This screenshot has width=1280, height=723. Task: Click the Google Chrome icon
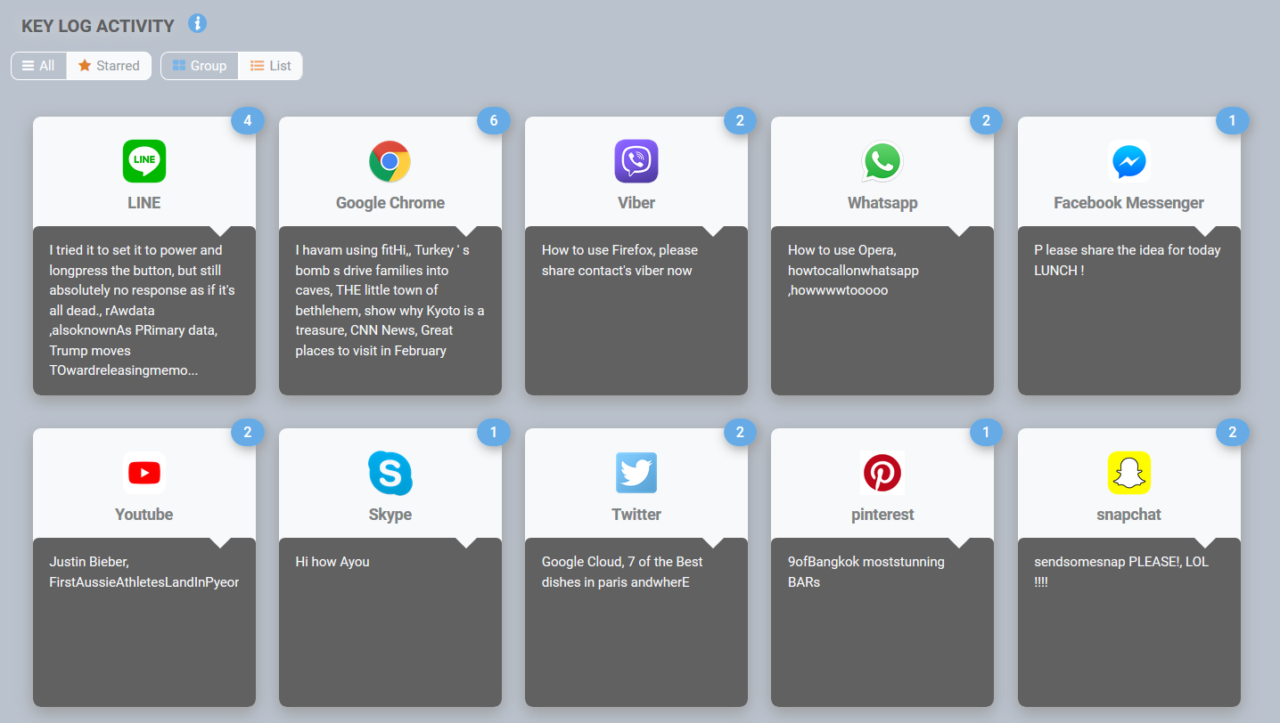click(x=390, y=161)
